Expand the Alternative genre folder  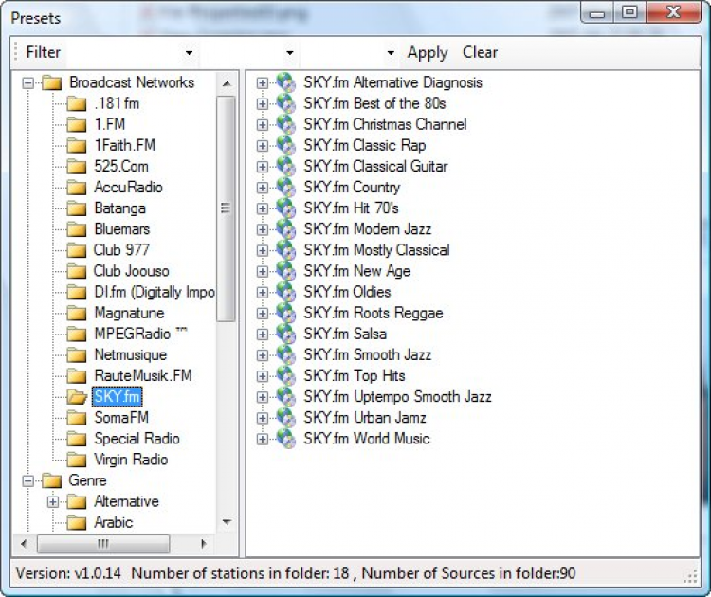pos(53,502)
